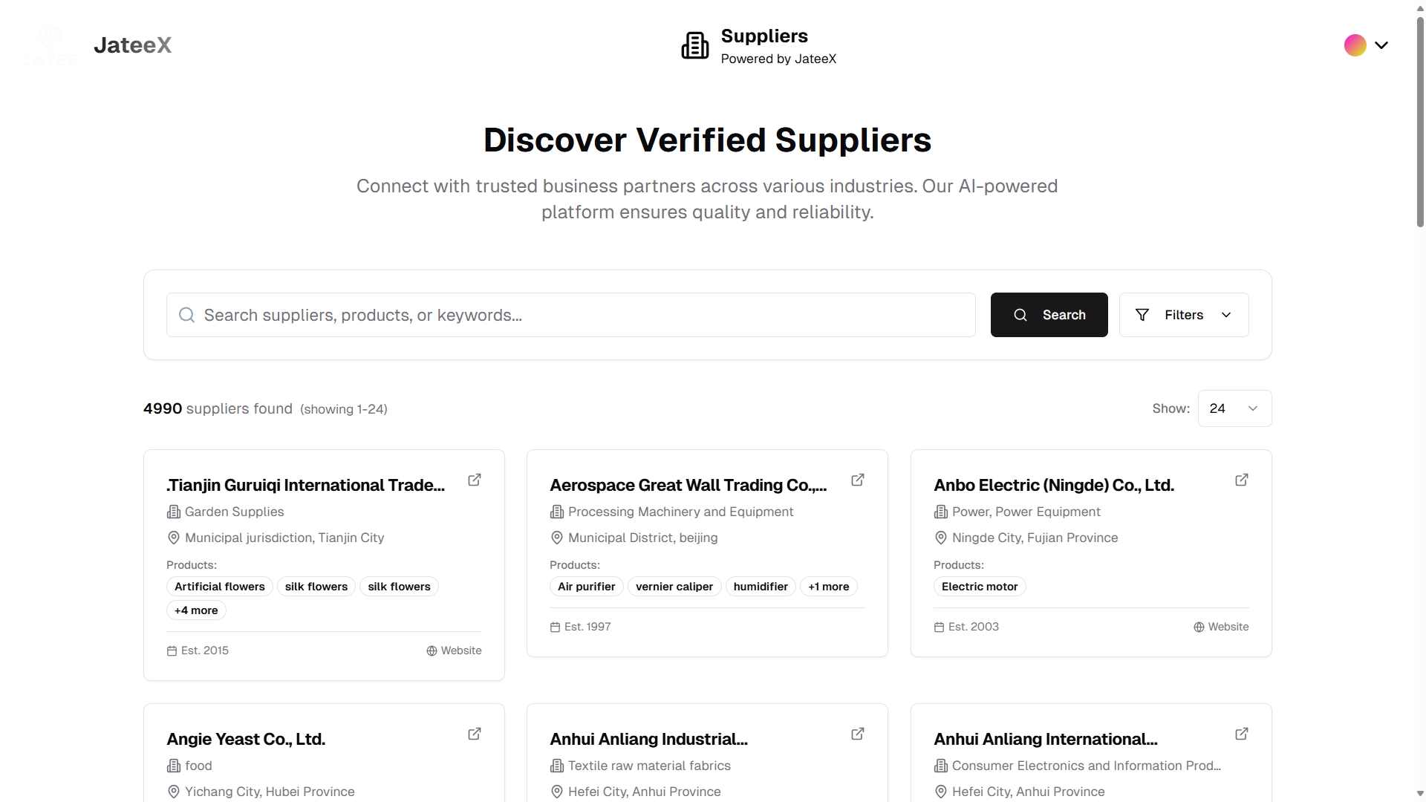
Task: Open Anhui Anliang International external link icon
Action: [x=1242, y=734]
